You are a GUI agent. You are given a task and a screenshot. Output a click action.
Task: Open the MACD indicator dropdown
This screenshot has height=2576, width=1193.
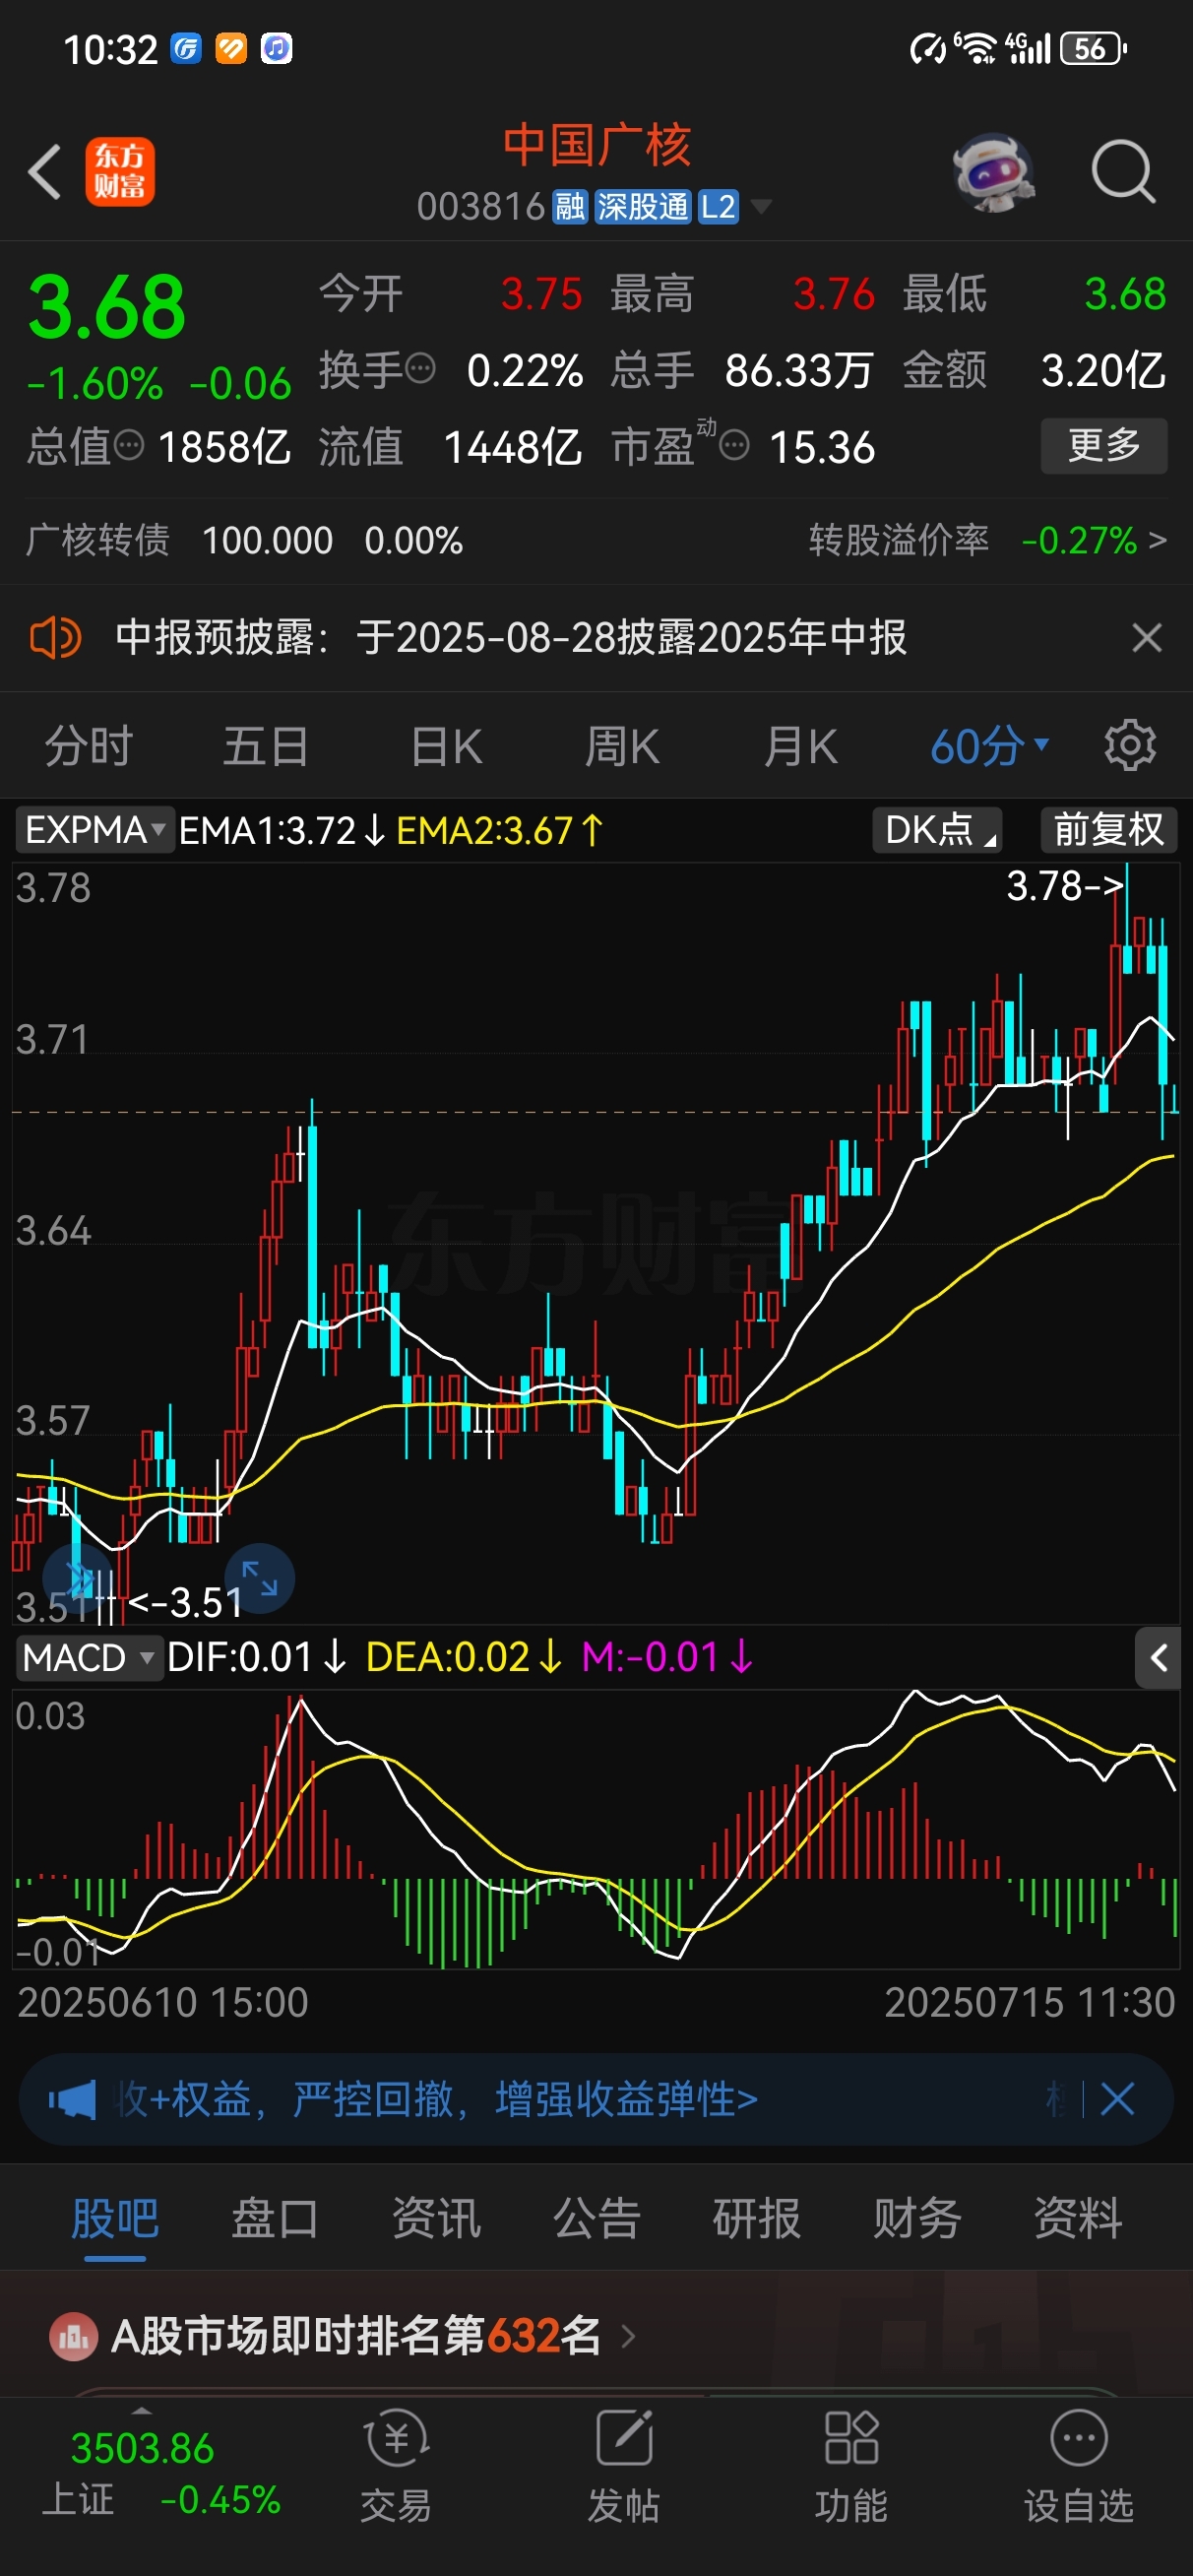point(89,1658)
